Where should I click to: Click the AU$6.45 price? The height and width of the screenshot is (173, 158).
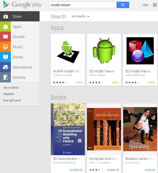150,170
